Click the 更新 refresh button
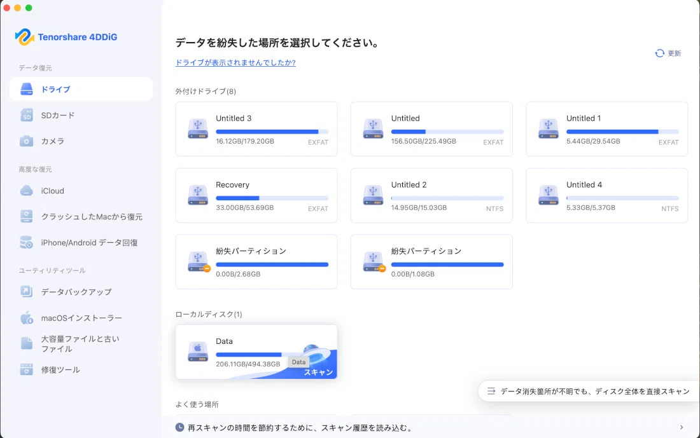 668,53
